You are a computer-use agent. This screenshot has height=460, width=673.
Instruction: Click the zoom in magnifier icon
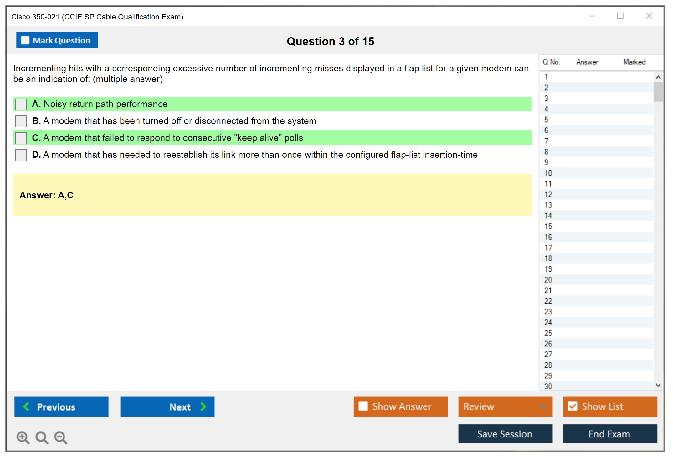click(x=23, y=437)
